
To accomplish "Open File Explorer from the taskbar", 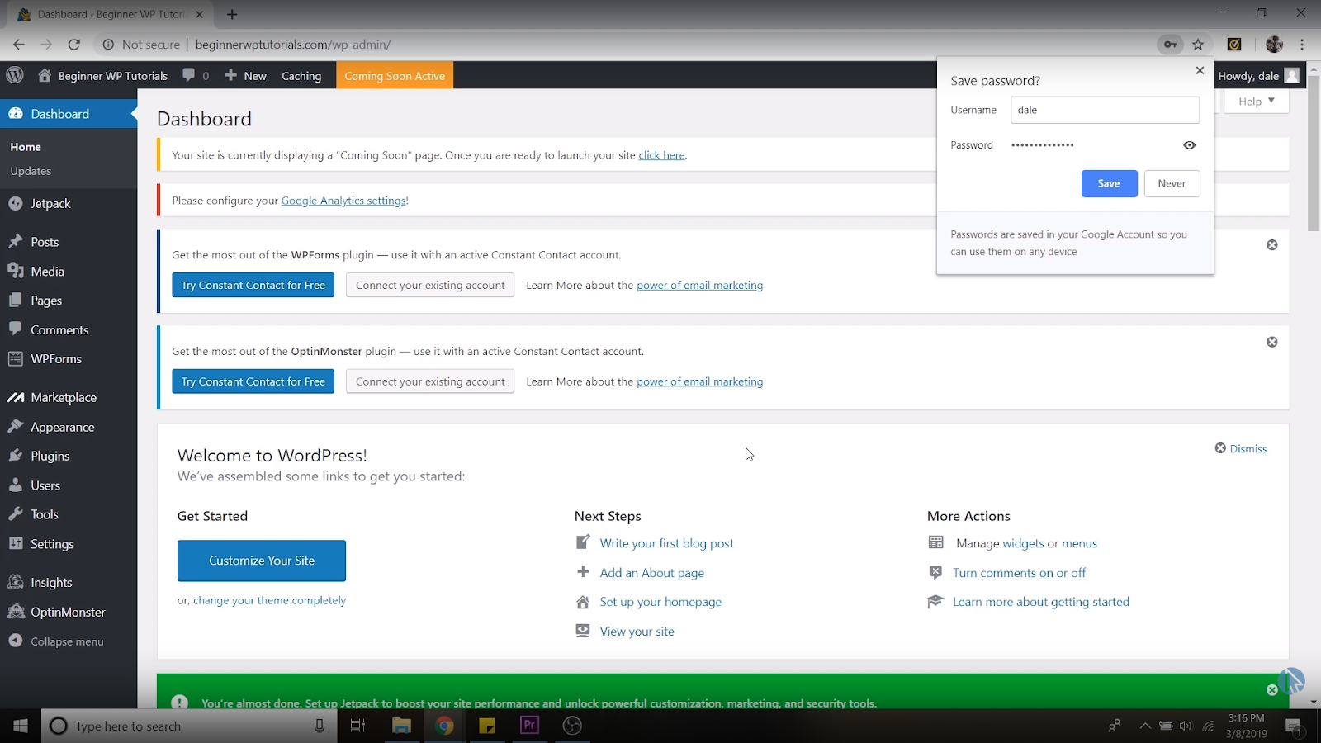I will coord(401,726).
